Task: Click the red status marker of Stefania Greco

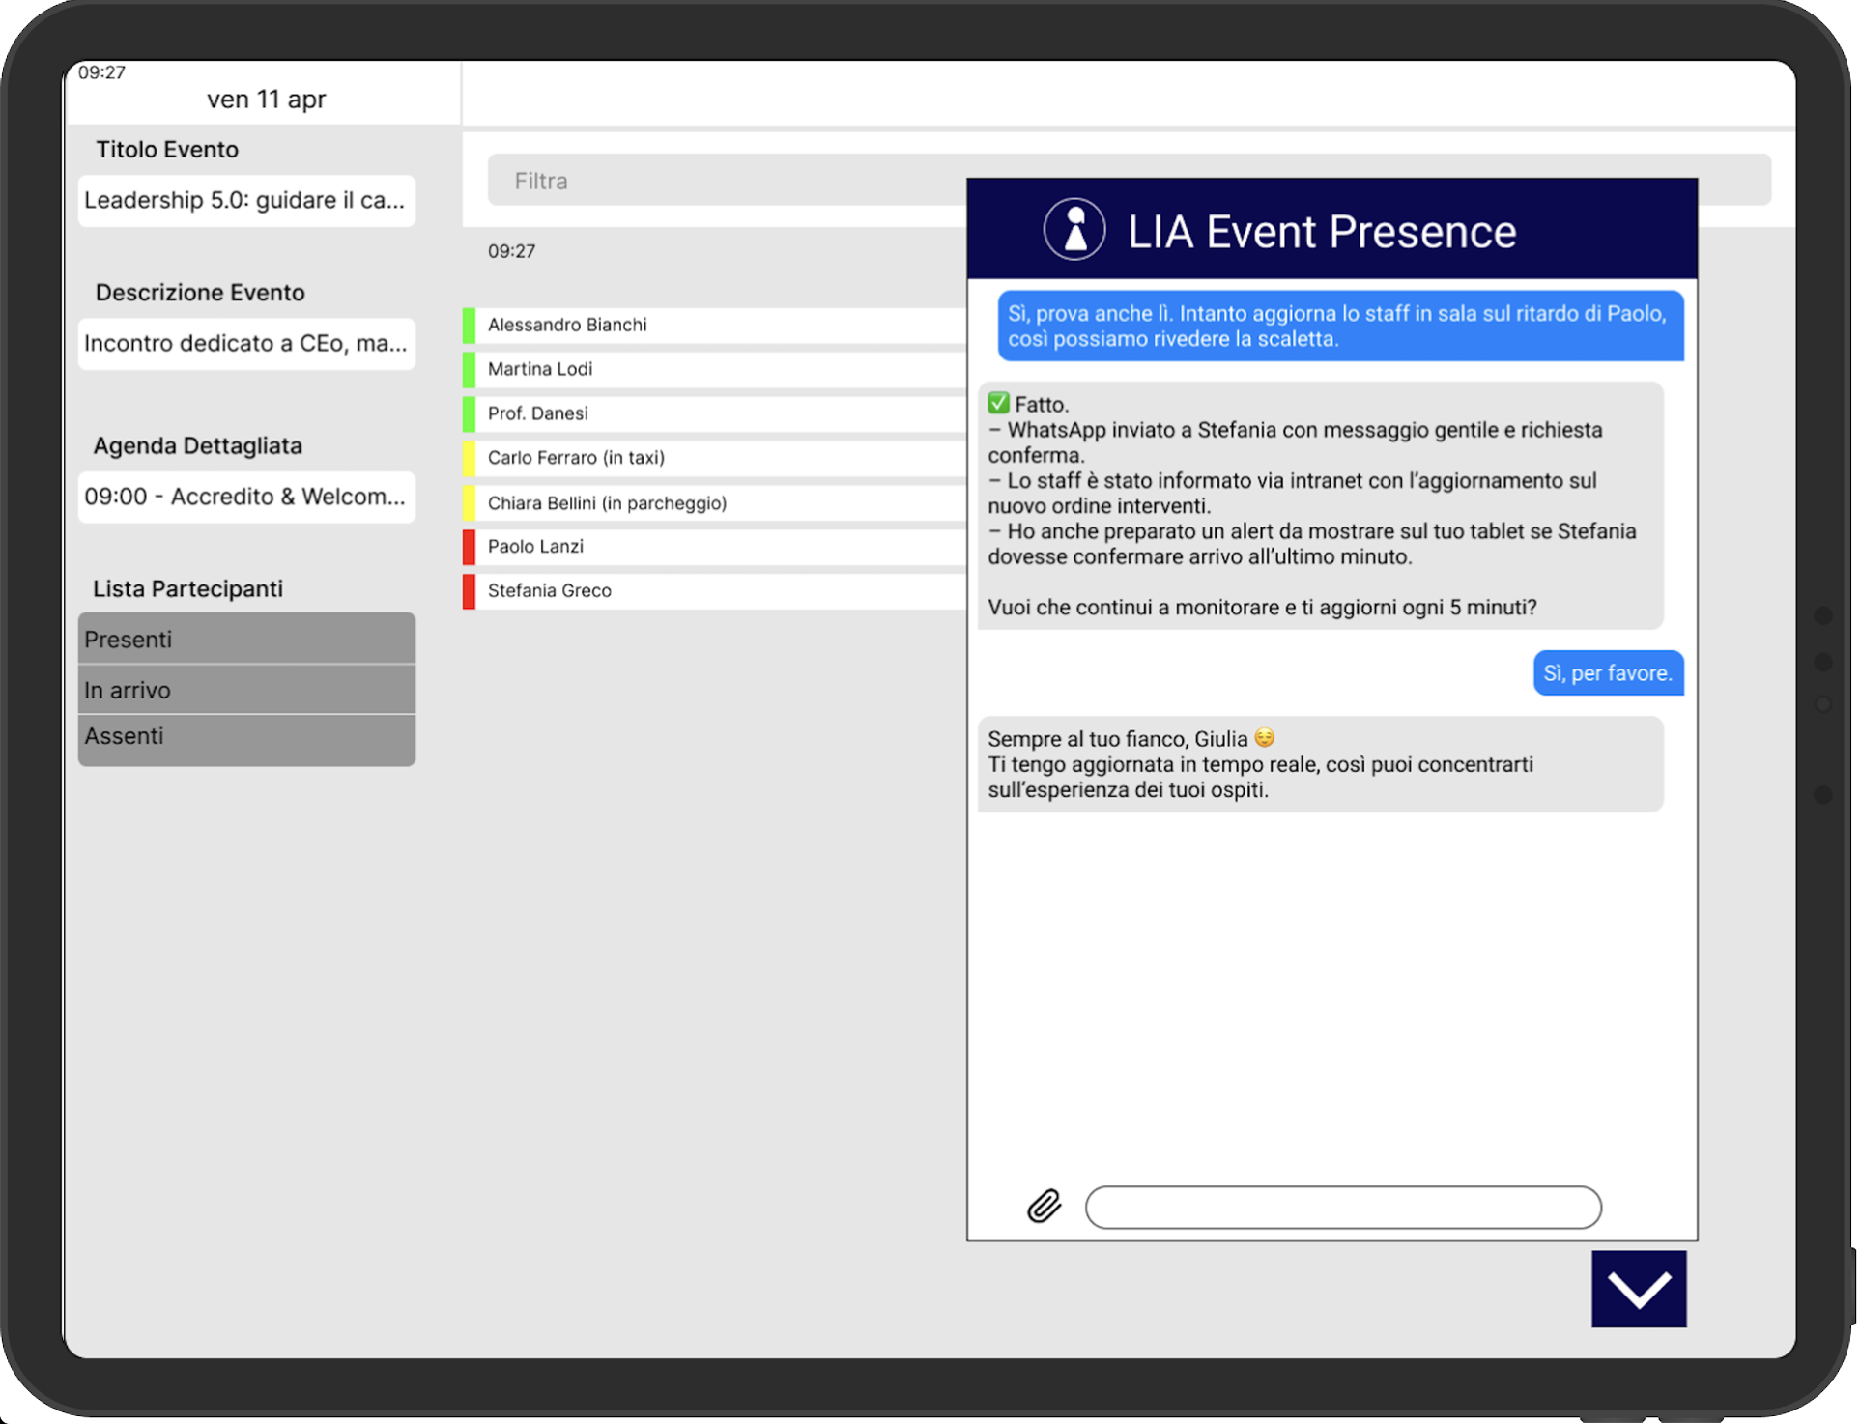Action: pyautogui.click(x=469, y=591)
